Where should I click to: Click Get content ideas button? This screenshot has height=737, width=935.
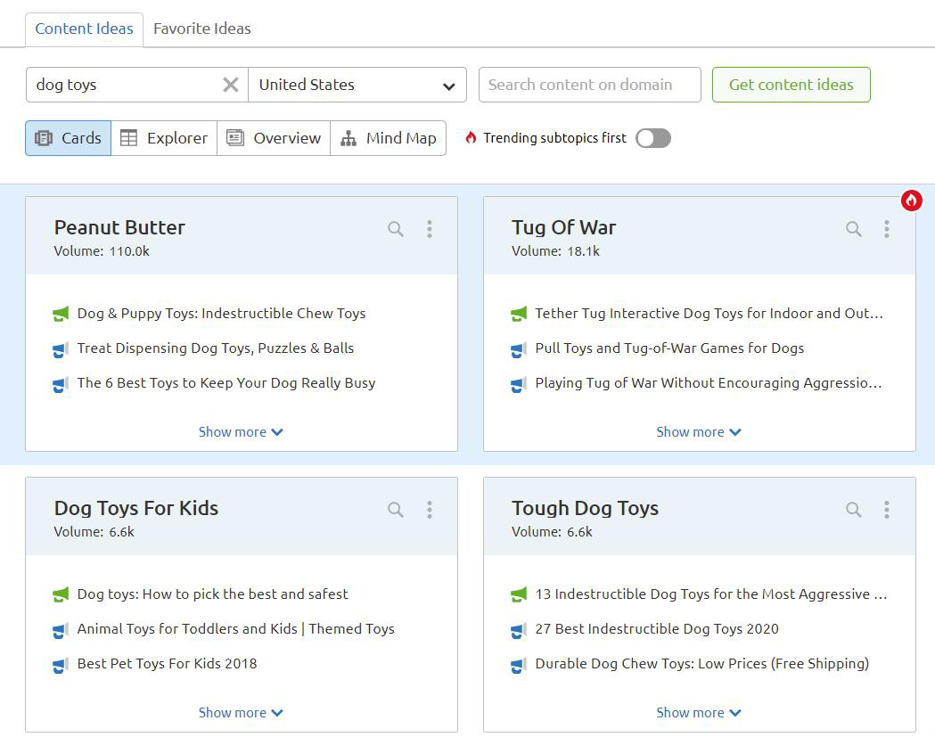[x=791, y=85]
